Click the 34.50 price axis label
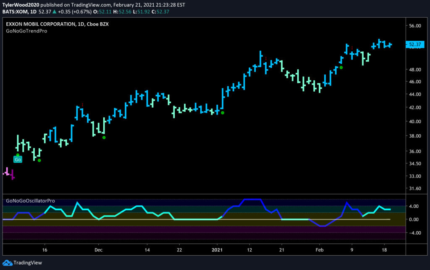 click(414, 164)
